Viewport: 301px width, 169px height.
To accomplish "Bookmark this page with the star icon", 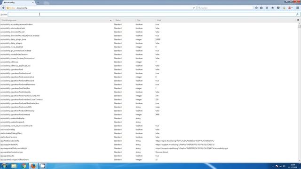I will [256, 8].
